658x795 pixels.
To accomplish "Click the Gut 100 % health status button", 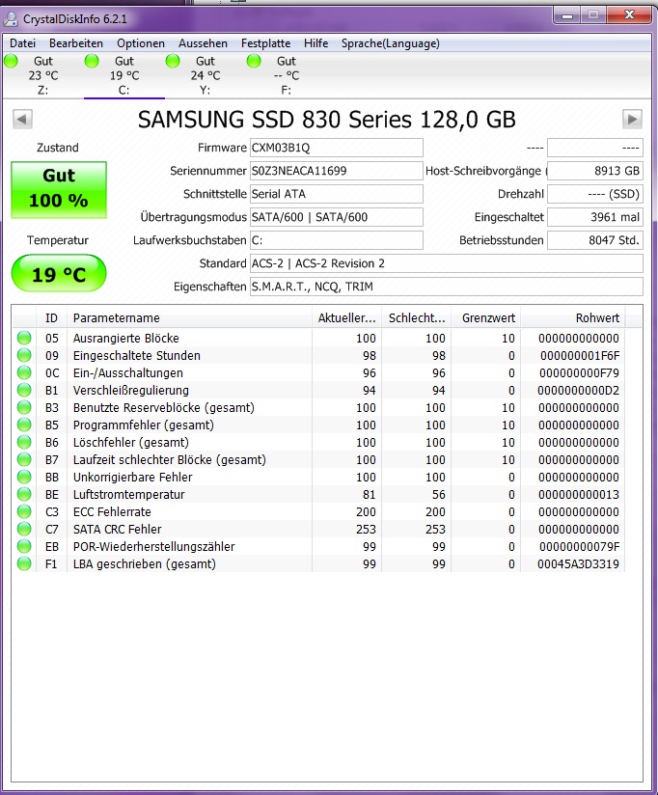I will click(59, 190).
